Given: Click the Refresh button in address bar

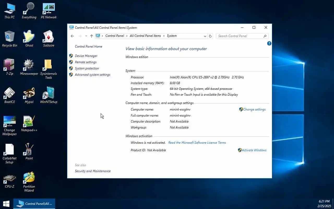Looking at the screenshot, I should (x=210, y=36).
